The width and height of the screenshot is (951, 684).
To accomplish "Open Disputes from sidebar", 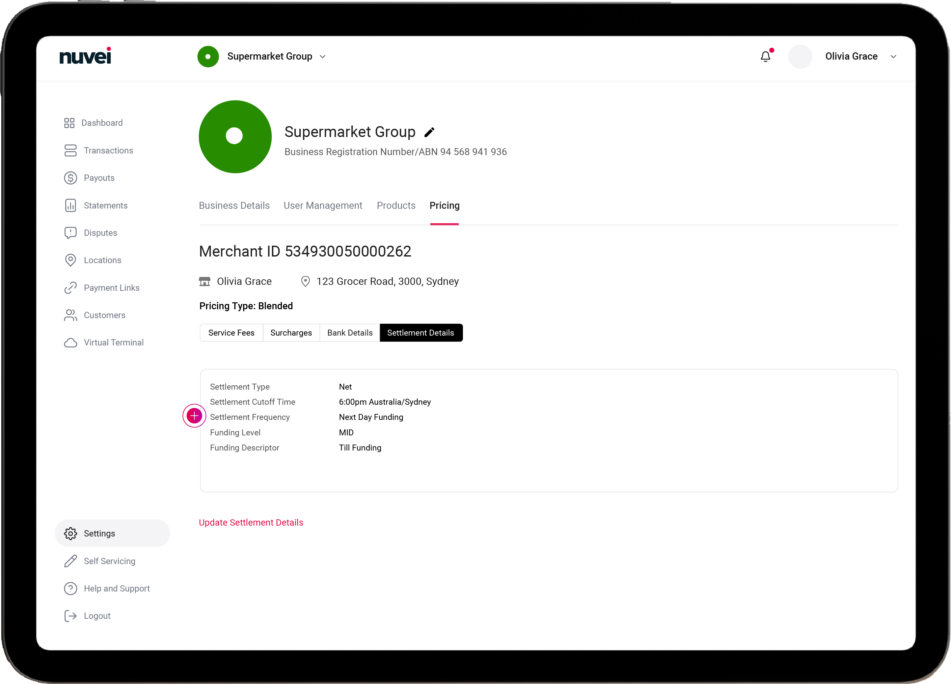I will tap(101, 233).
